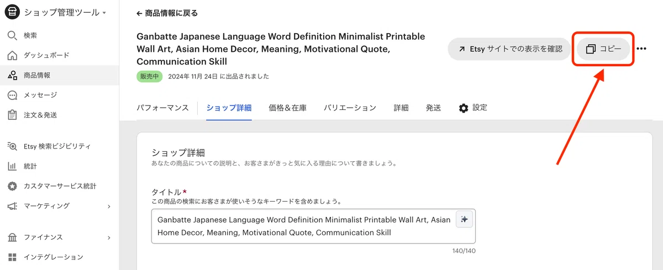Open the 統計 bar chart icon
This screenshot has height=270, width=663.
point(12,166)
